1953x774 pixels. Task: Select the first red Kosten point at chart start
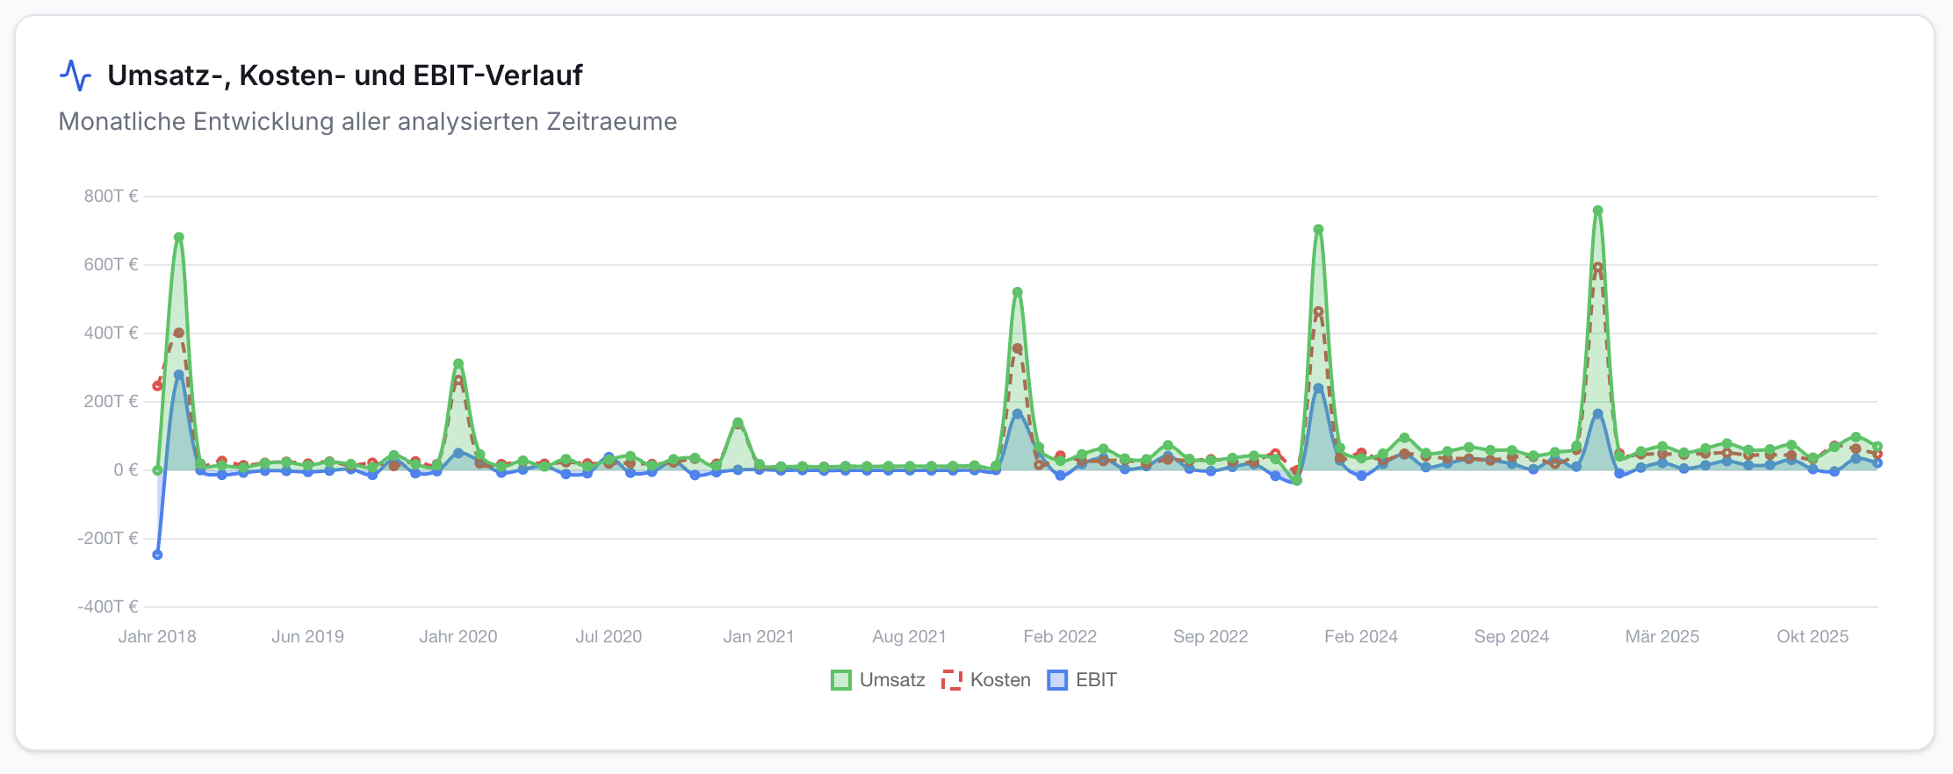click(x=157, y=386)
